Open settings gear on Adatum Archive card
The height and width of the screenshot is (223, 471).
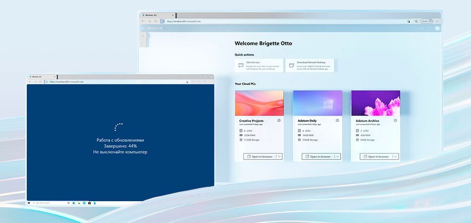(395, 120)
